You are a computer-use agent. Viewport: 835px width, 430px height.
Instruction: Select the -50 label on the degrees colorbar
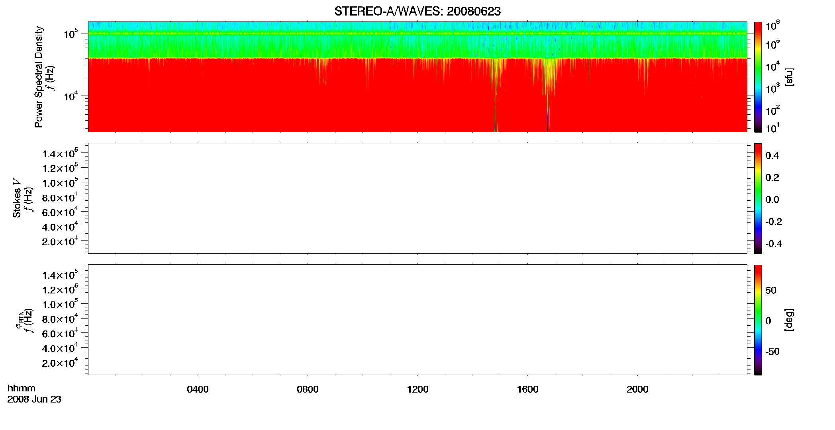tap(772, 352)
